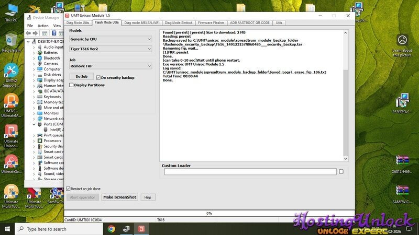Click the Windows Start button
The width and height of the screenshot is (419, 235).
pyautogui.click(x=7, y=229)
